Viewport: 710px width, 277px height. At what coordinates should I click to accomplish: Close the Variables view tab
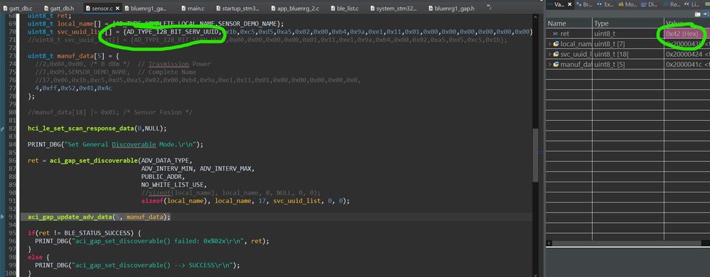click(x=569, y=4)
